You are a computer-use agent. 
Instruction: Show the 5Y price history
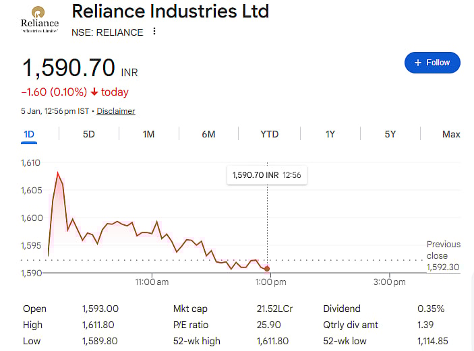coord(390,134)
